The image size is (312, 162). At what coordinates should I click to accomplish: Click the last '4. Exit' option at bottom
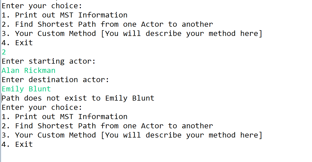17,145
